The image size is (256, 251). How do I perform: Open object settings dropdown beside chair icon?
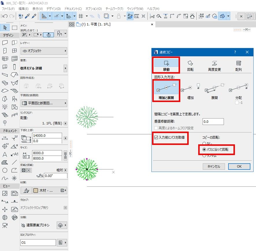(65, 34)
